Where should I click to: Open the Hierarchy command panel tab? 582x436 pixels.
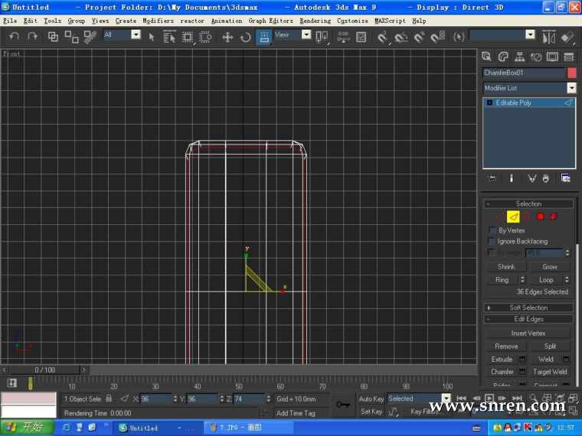[520, 57]
